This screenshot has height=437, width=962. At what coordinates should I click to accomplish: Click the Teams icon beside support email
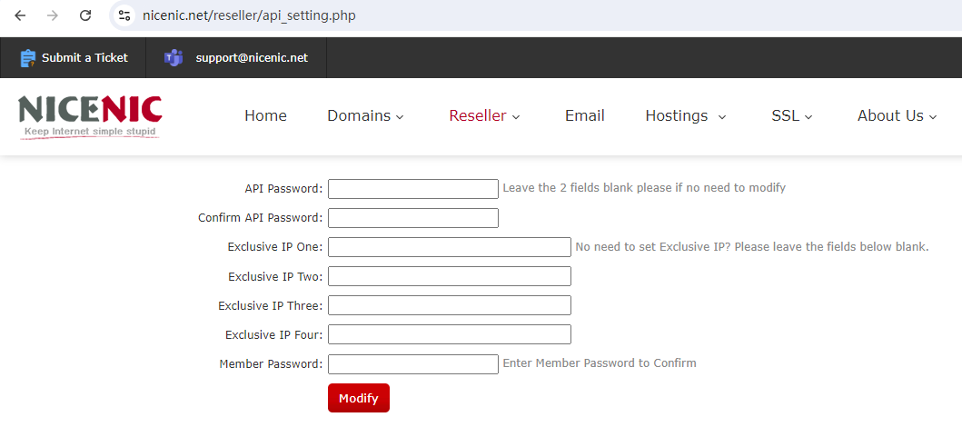point(174,58)
